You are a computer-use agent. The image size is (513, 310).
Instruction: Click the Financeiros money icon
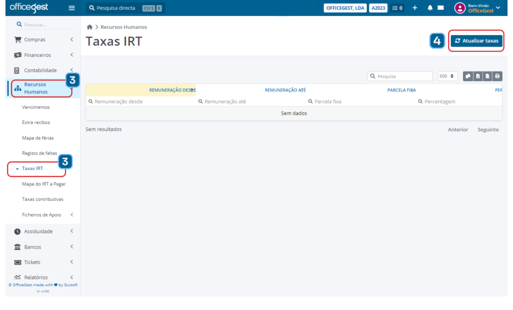[x=18, y=55]
